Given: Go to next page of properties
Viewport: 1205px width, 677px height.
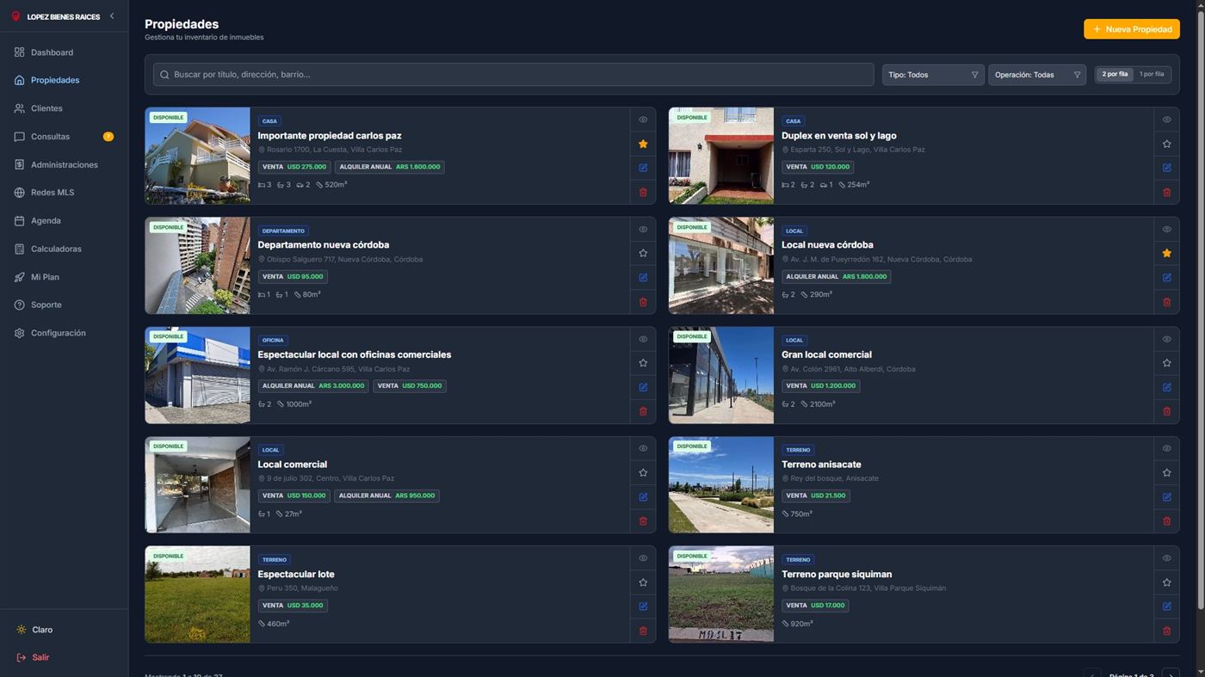Looking at the screenshot, I should 1170,674.
